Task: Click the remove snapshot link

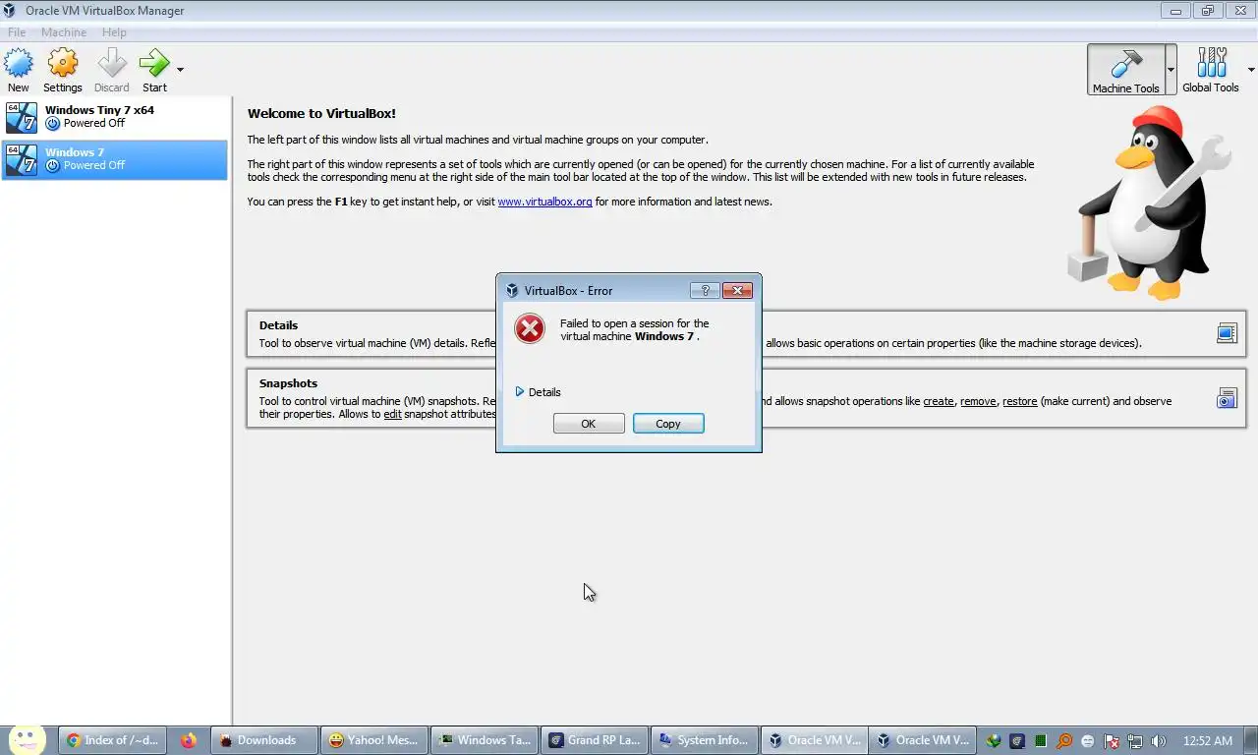Action: pos(978,401)
